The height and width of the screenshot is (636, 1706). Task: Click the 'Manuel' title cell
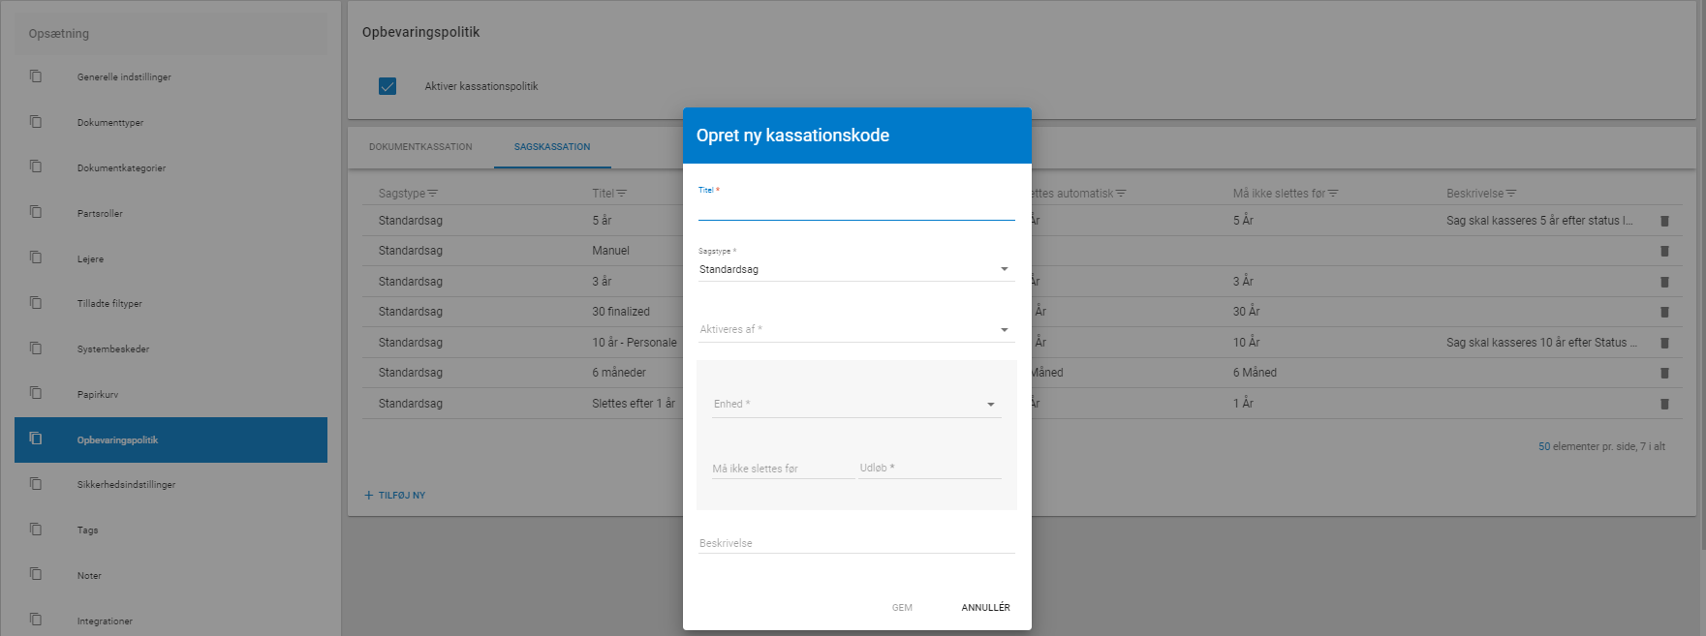tap(610, 251)
